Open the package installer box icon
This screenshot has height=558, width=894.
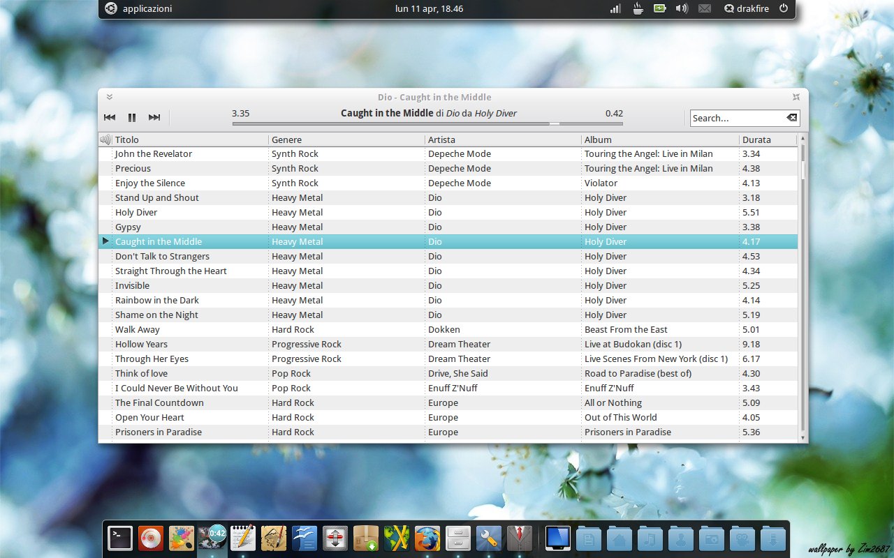click(366, 538)
